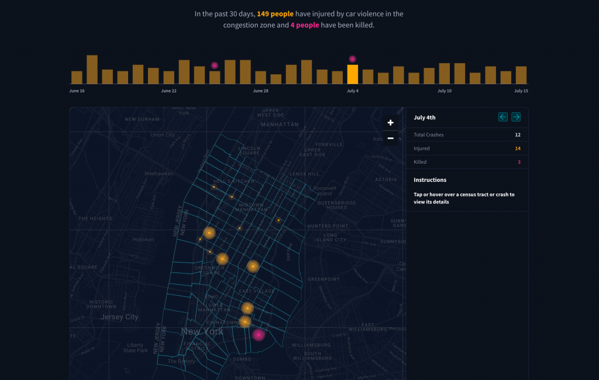
Task: Click the pink fatality dot above the June 26 bar
Action: coord(214,65)
